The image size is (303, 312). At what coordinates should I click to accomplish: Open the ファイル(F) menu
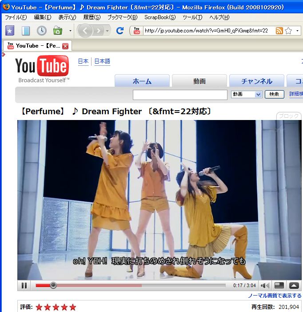tap(16, 17)
